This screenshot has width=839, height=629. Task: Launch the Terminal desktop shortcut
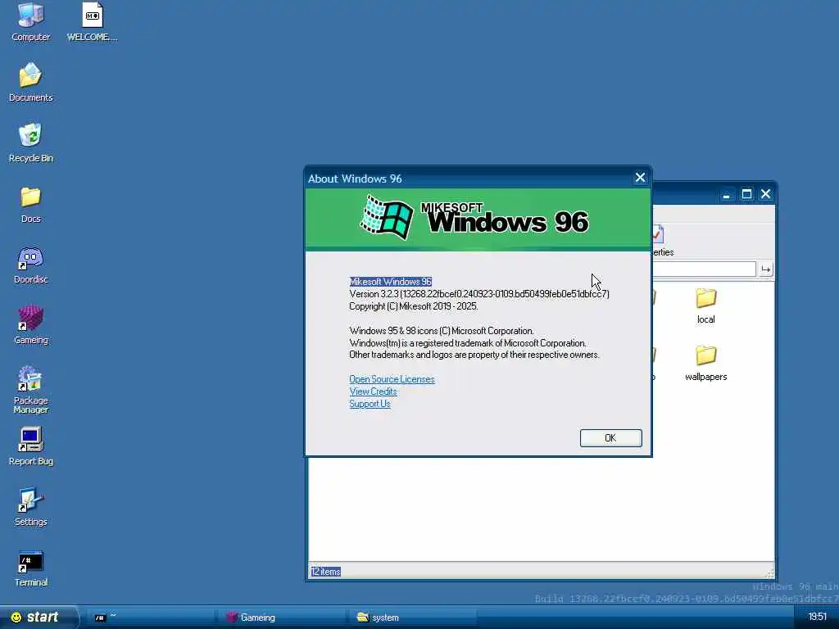30,568
